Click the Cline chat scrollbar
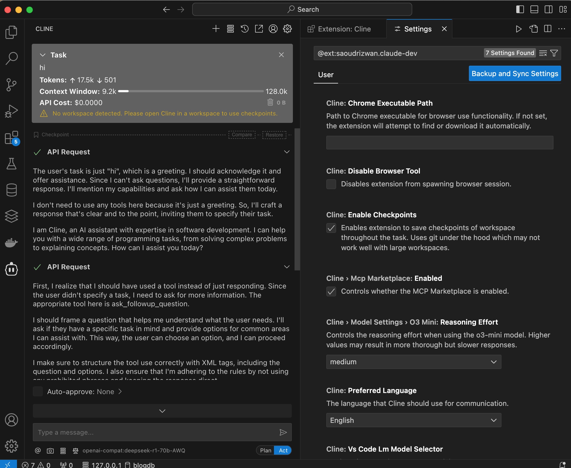 [297, 199]
